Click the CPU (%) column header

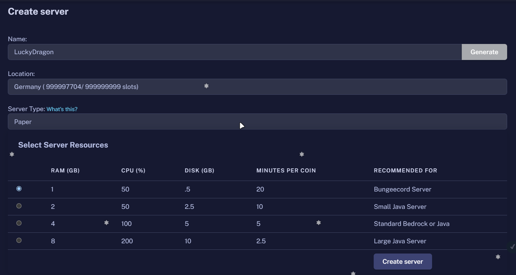133,170
